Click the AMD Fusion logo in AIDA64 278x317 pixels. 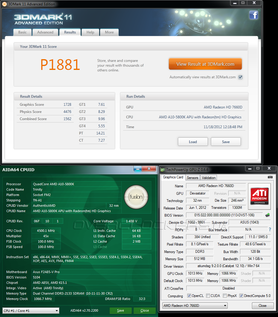coord(136,197)
